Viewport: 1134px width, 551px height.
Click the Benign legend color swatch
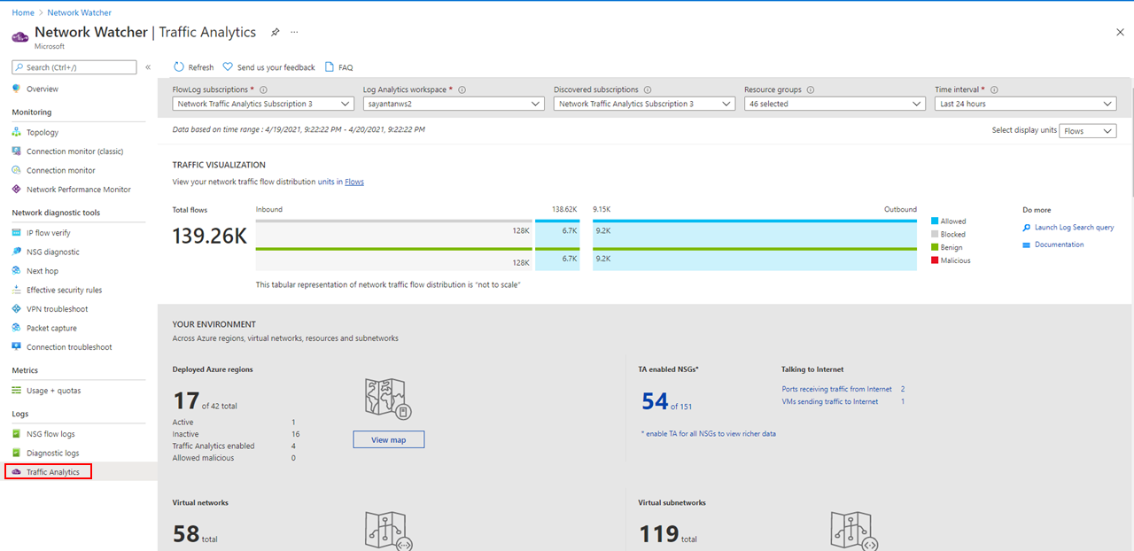(x=935, y=247)
